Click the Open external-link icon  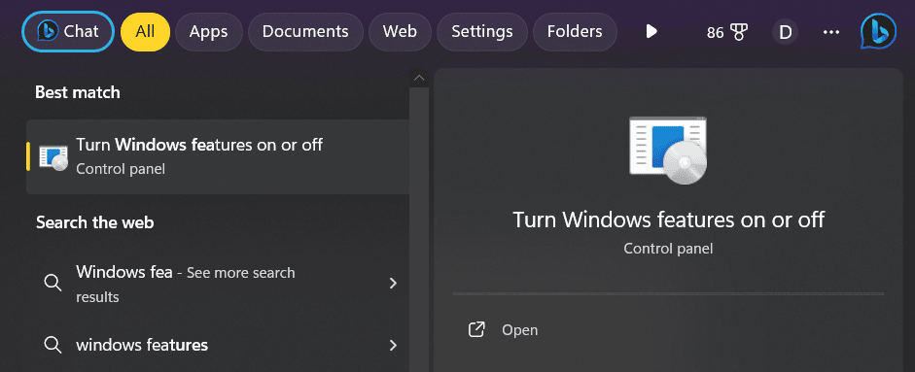pos(476,330)
